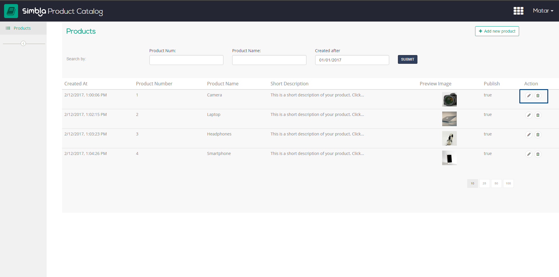Screen dimensions: 559x277
Task: Collapse the sidebar with the arrow circle
Action: [x=23, y=43]
